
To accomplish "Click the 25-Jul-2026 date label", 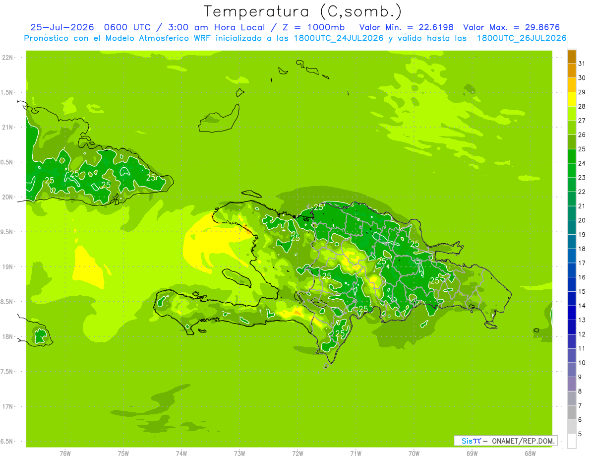I will (62, 27).
